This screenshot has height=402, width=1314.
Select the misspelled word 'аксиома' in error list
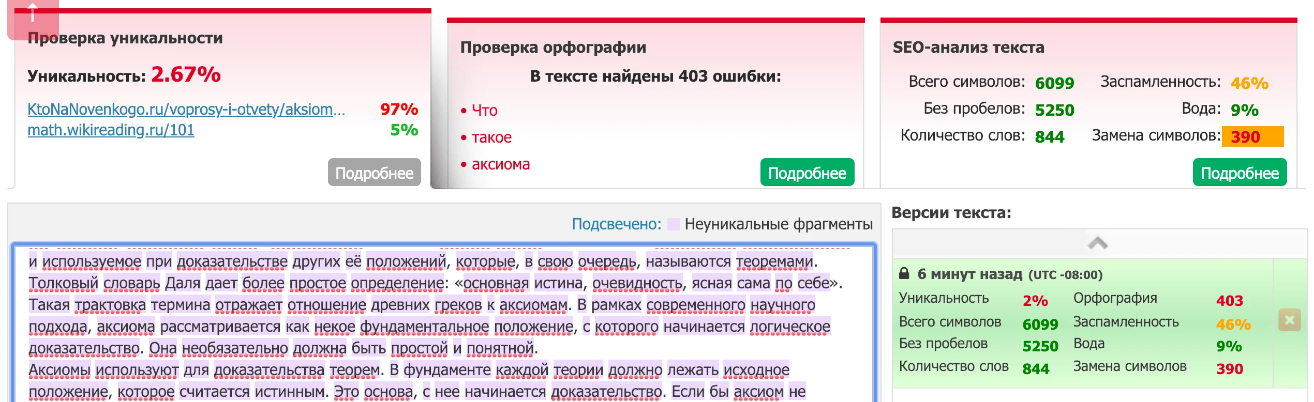point(501,164)
